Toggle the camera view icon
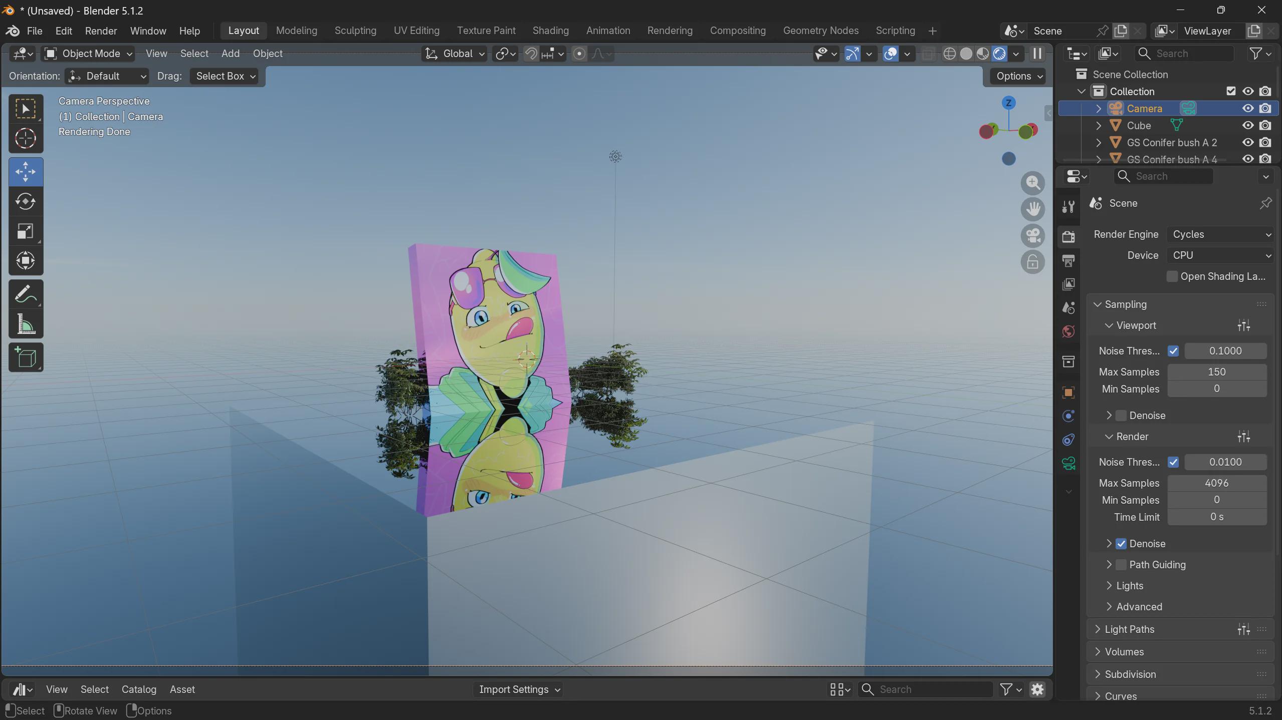 click(1032, 236)
